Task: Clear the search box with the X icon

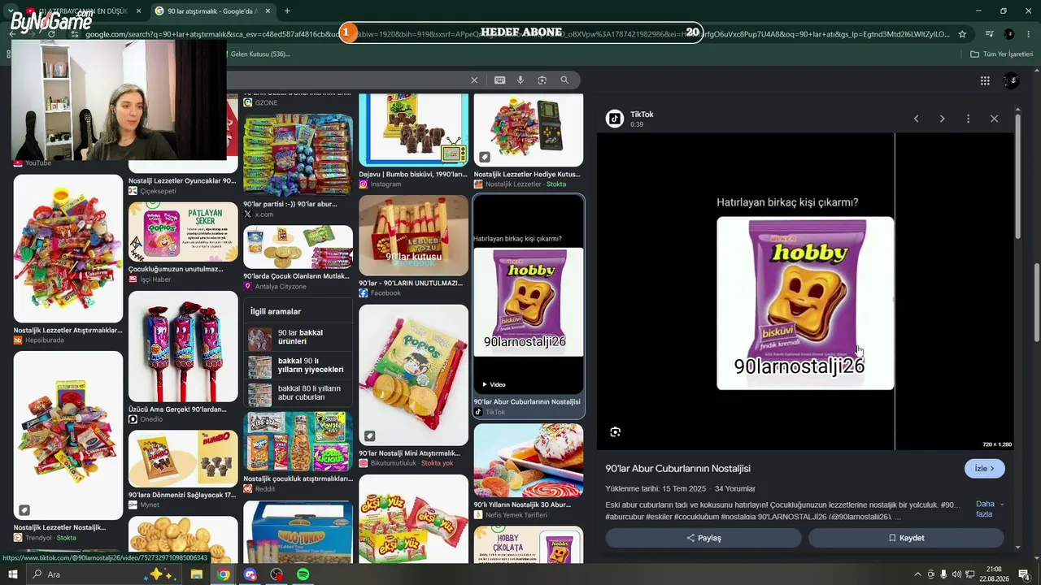Action: pyautogui.click(x=474, y=80)
